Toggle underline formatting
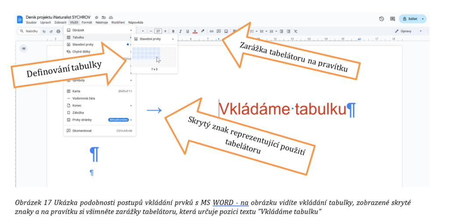 (x=188, y=31)
